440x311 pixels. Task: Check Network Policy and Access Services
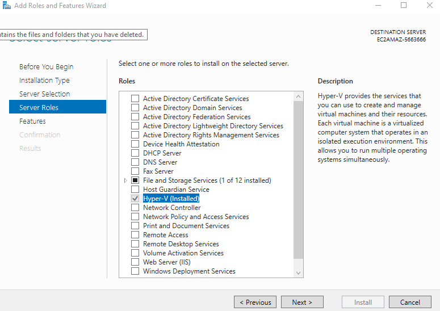tap(135, 216)
